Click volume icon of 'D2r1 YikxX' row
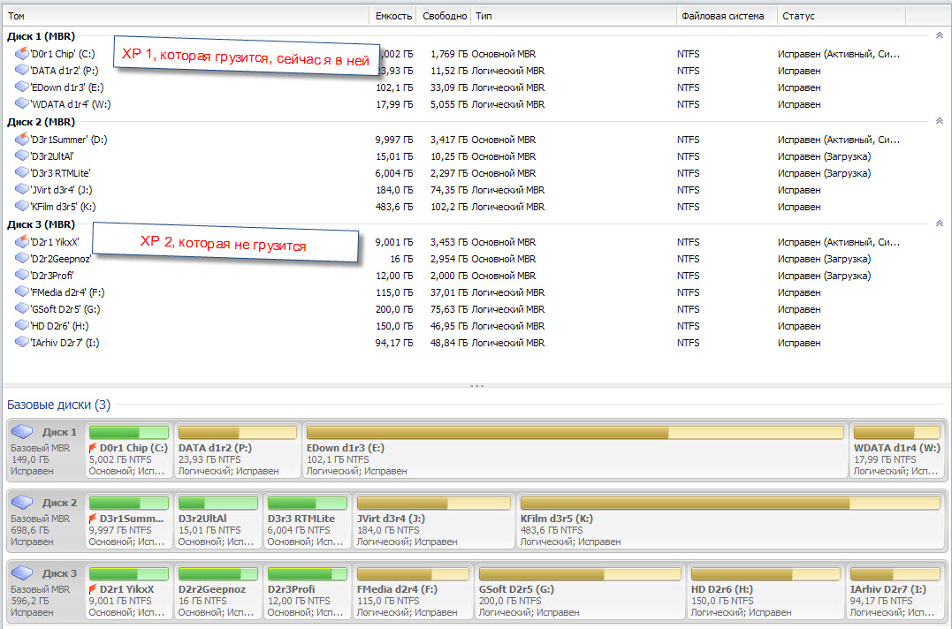Image resolution: width=952 pixels, height=629 pixels. [22, 241]
